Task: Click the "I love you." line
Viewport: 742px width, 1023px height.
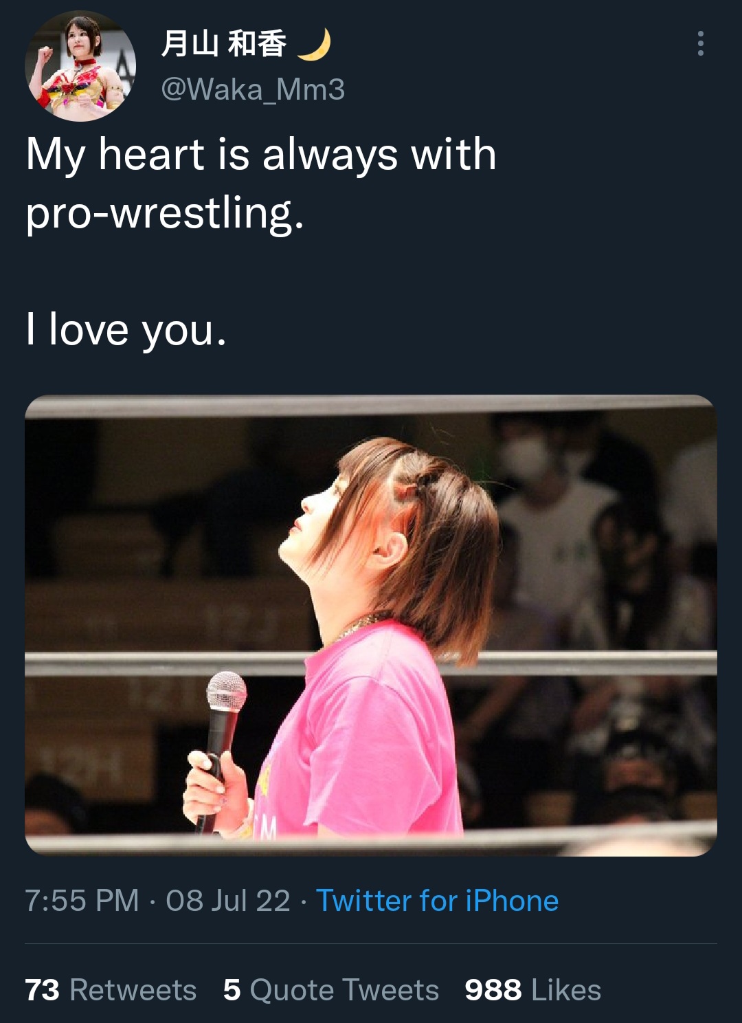Action: click(x=126, y=330)
